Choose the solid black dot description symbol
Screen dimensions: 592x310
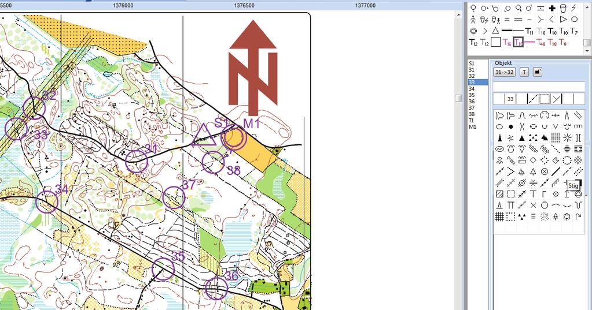(x=510, y=126)
